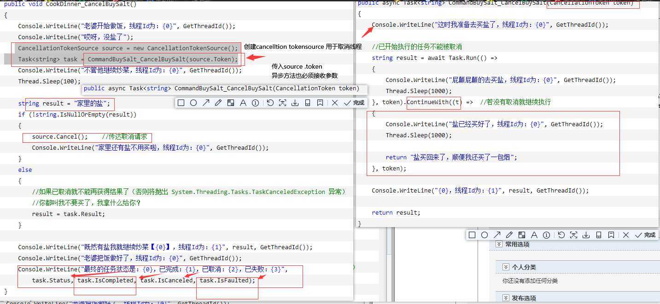Click the numbered marker tool in the toolbar above 常用选项

546,235
